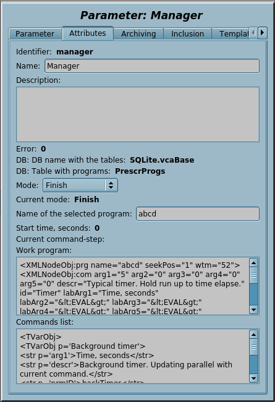Open the Archiving tab
The height and width of the screenshot is (402, 275).
[138, 34]
